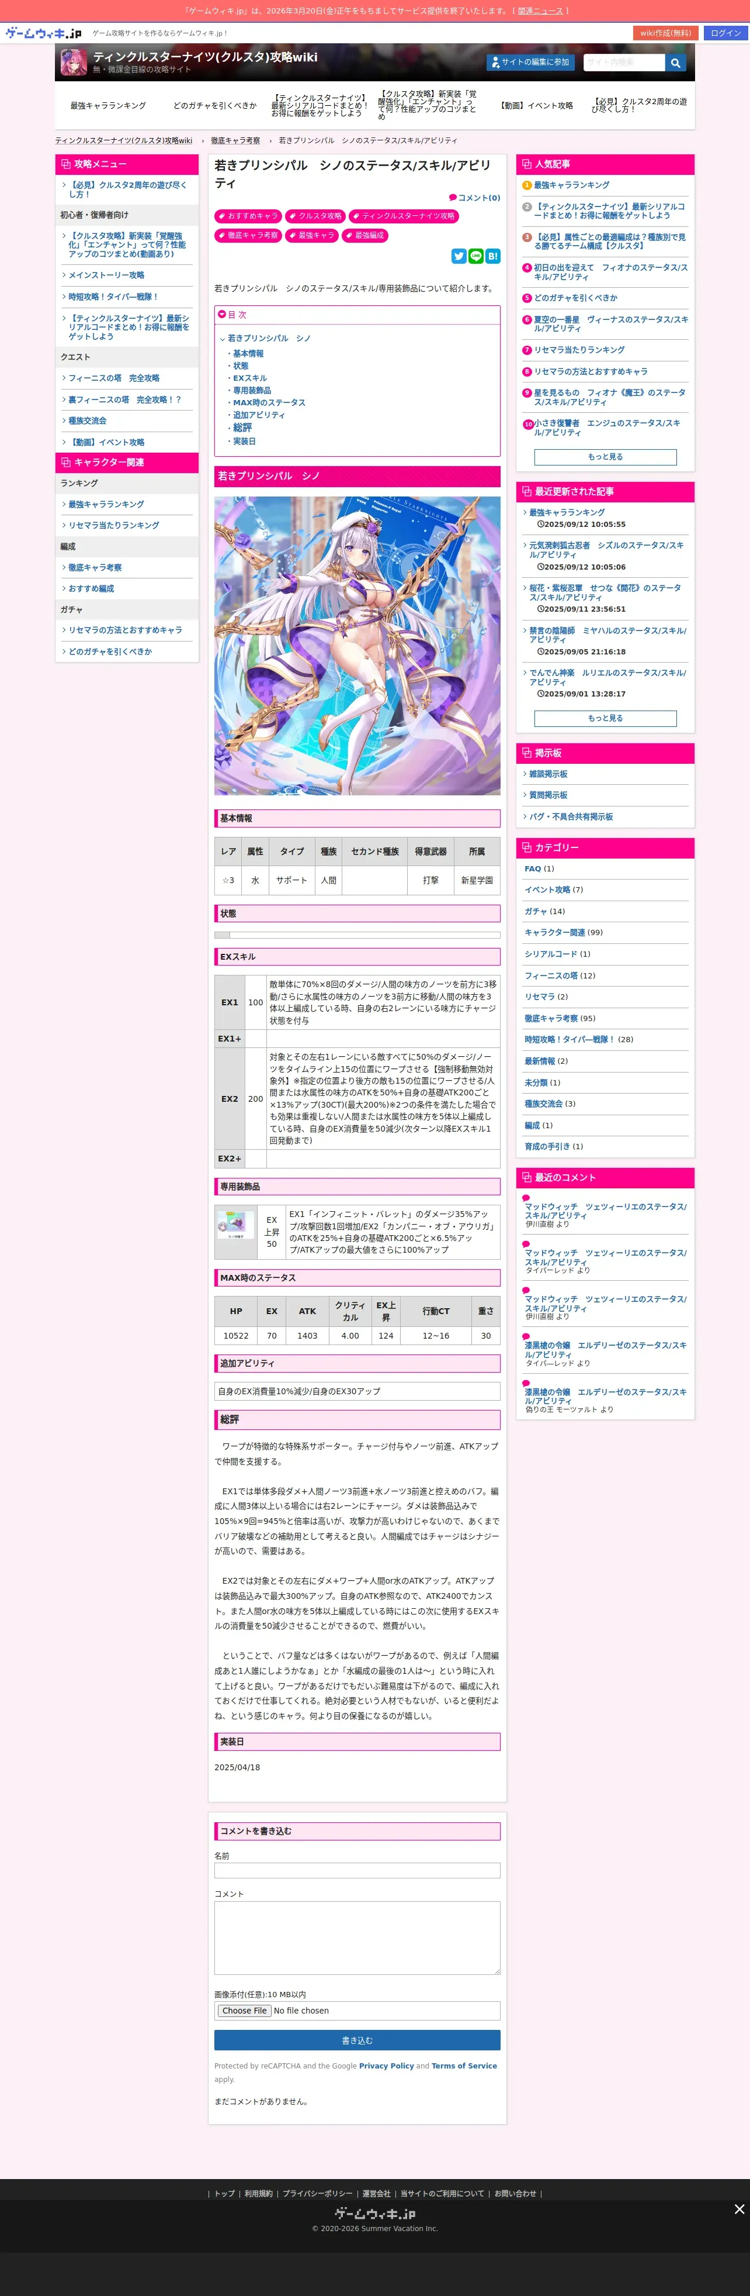
Task: Collapse the 目次 table of contents
Action: 231,315
